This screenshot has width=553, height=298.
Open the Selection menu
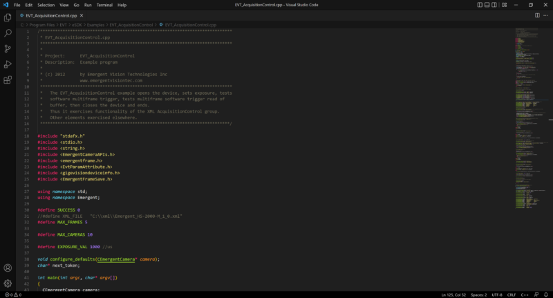point(46,5)
